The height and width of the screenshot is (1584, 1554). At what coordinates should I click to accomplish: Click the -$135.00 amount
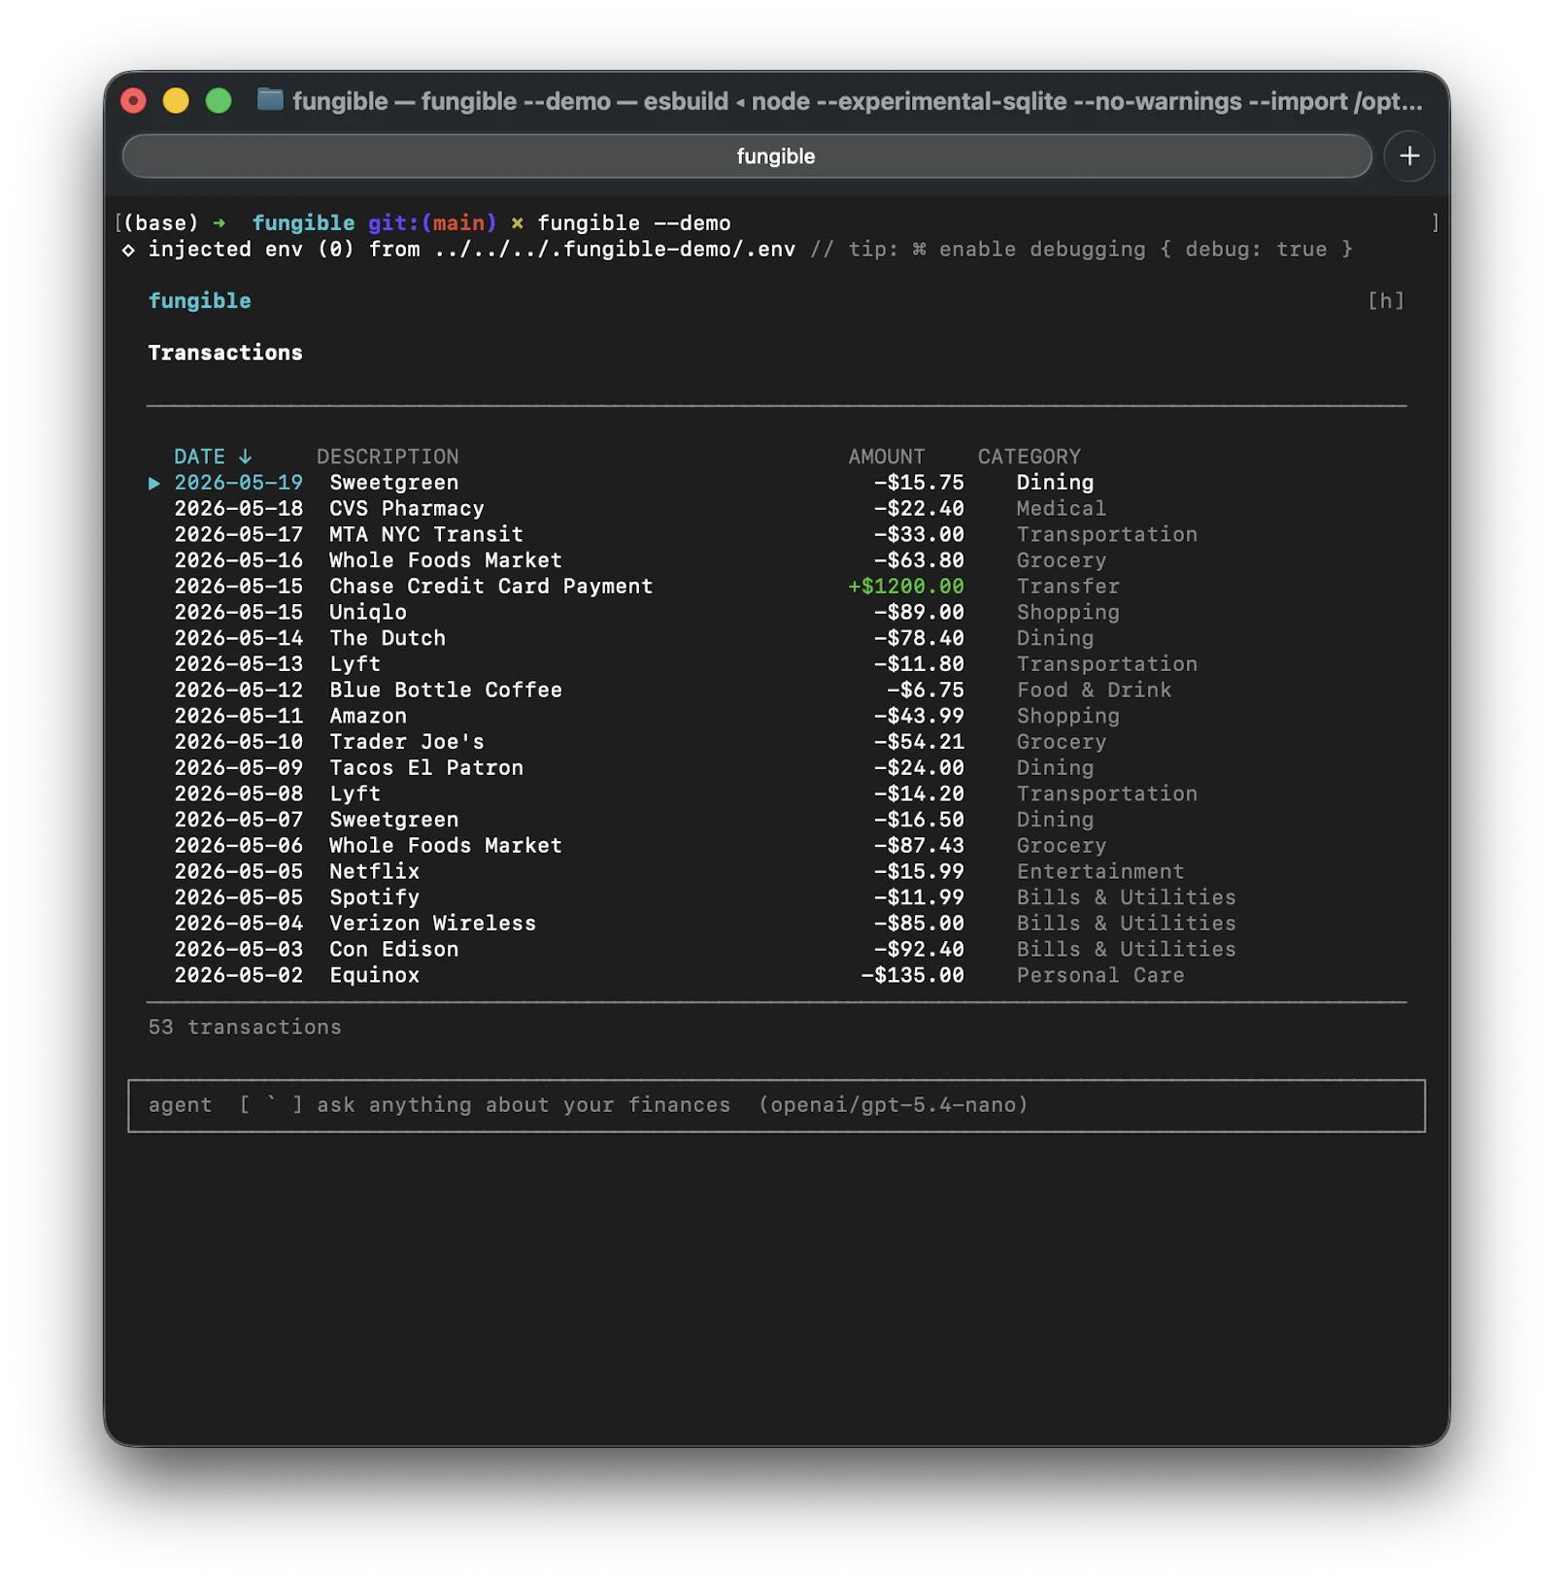(912, 974)
